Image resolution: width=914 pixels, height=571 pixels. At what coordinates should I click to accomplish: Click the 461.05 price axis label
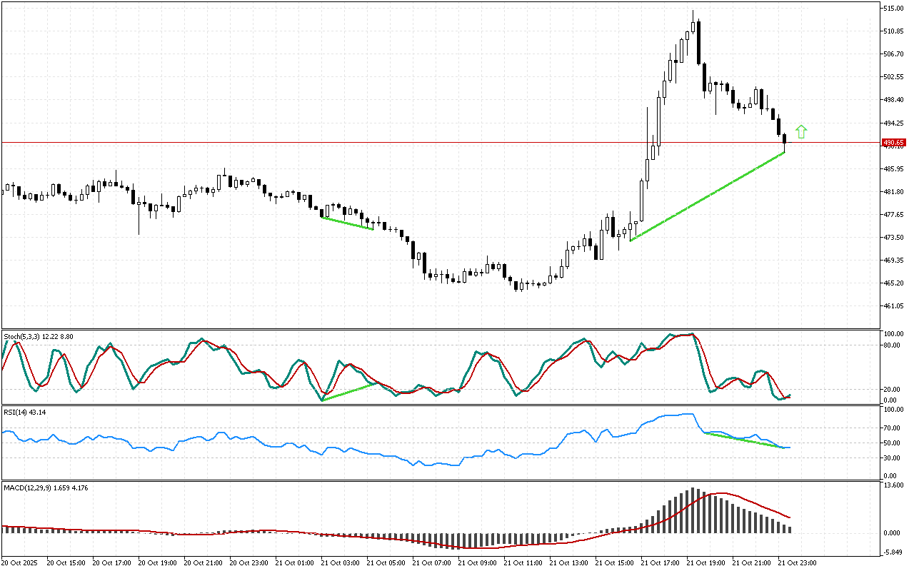[x=894, y=306]
